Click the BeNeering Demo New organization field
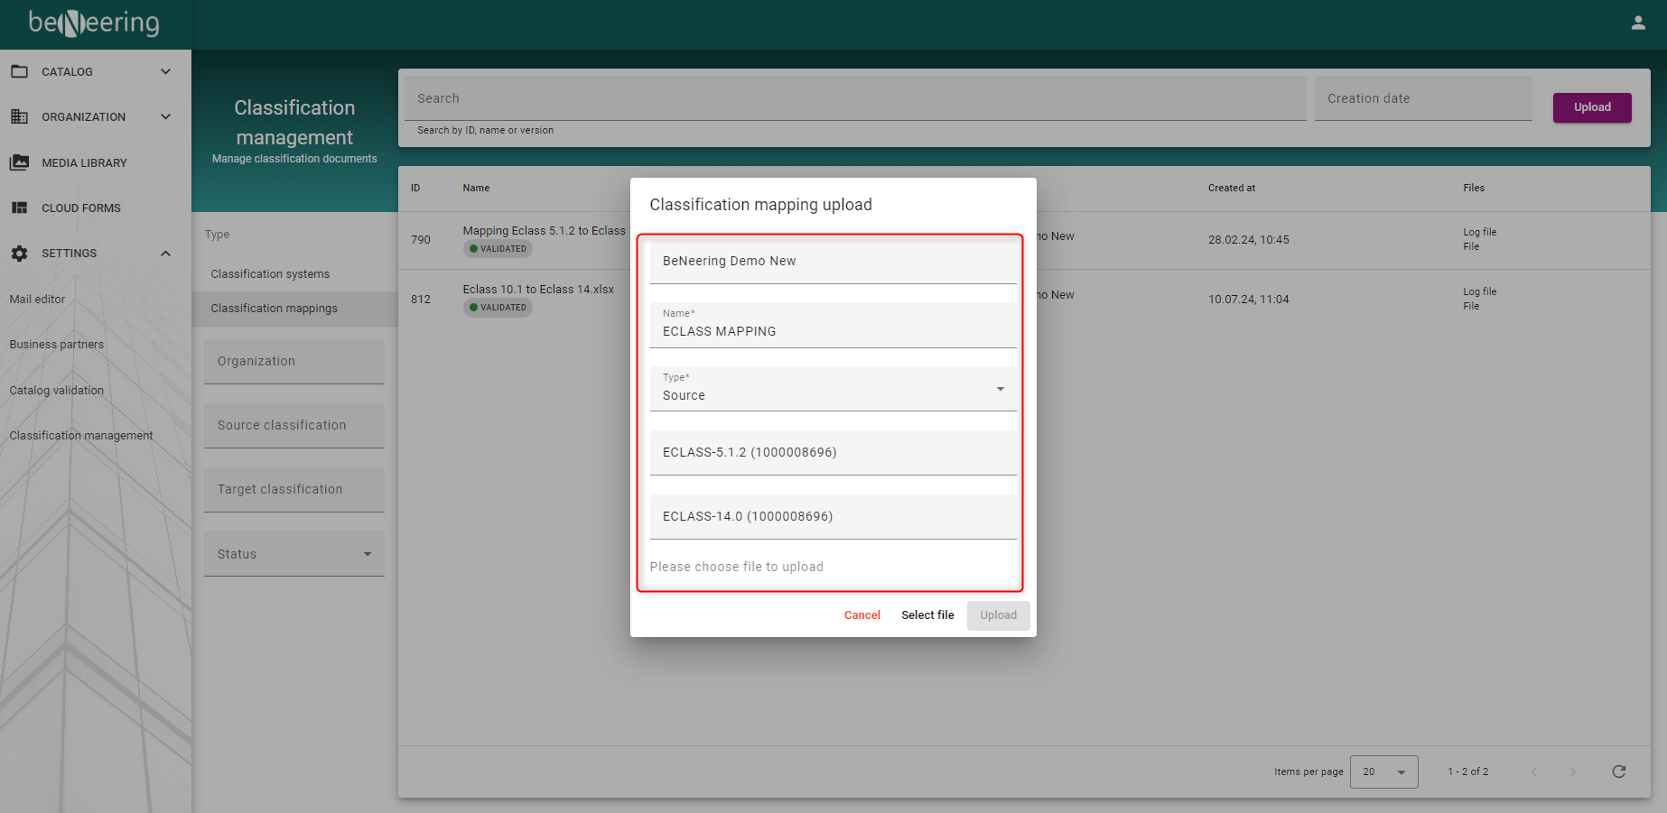 832,261
